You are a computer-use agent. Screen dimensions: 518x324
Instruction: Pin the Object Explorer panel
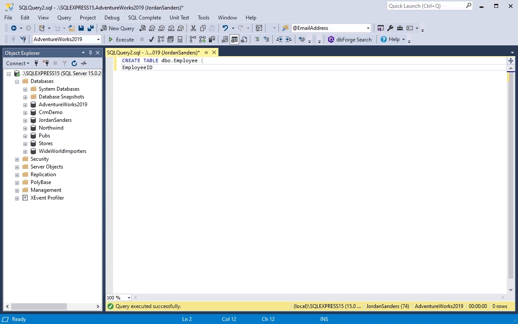point(90,53)
